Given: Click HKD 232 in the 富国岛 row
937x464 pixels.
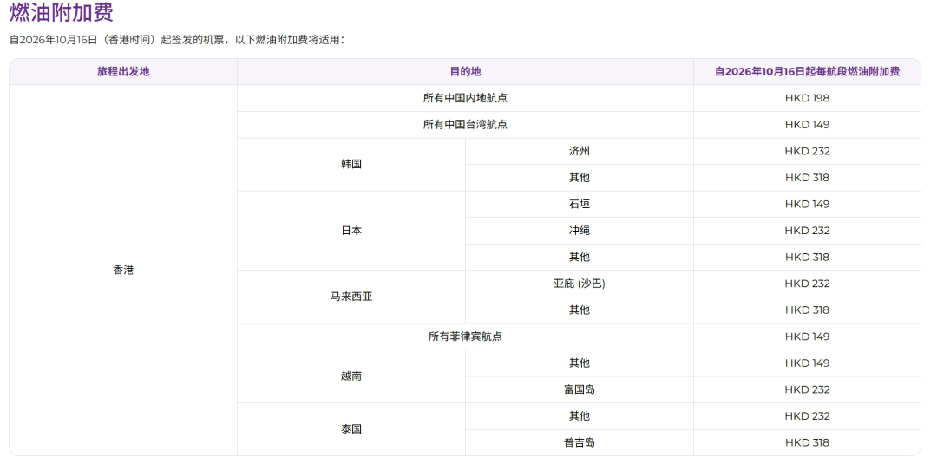Looking at the screenshot, I should point(807,389).
